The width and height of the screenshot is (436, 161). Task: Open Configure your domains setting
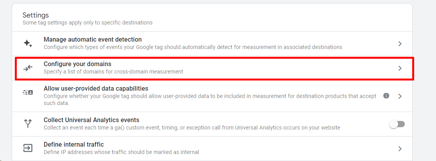coord(214,68)
